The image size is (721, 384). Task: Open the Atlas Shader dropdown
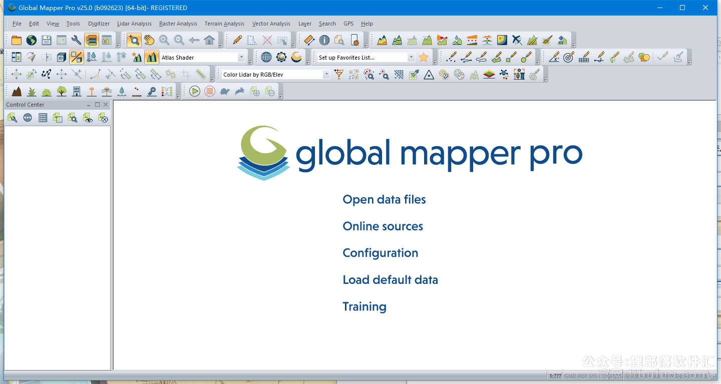click(x=241, y=58)
